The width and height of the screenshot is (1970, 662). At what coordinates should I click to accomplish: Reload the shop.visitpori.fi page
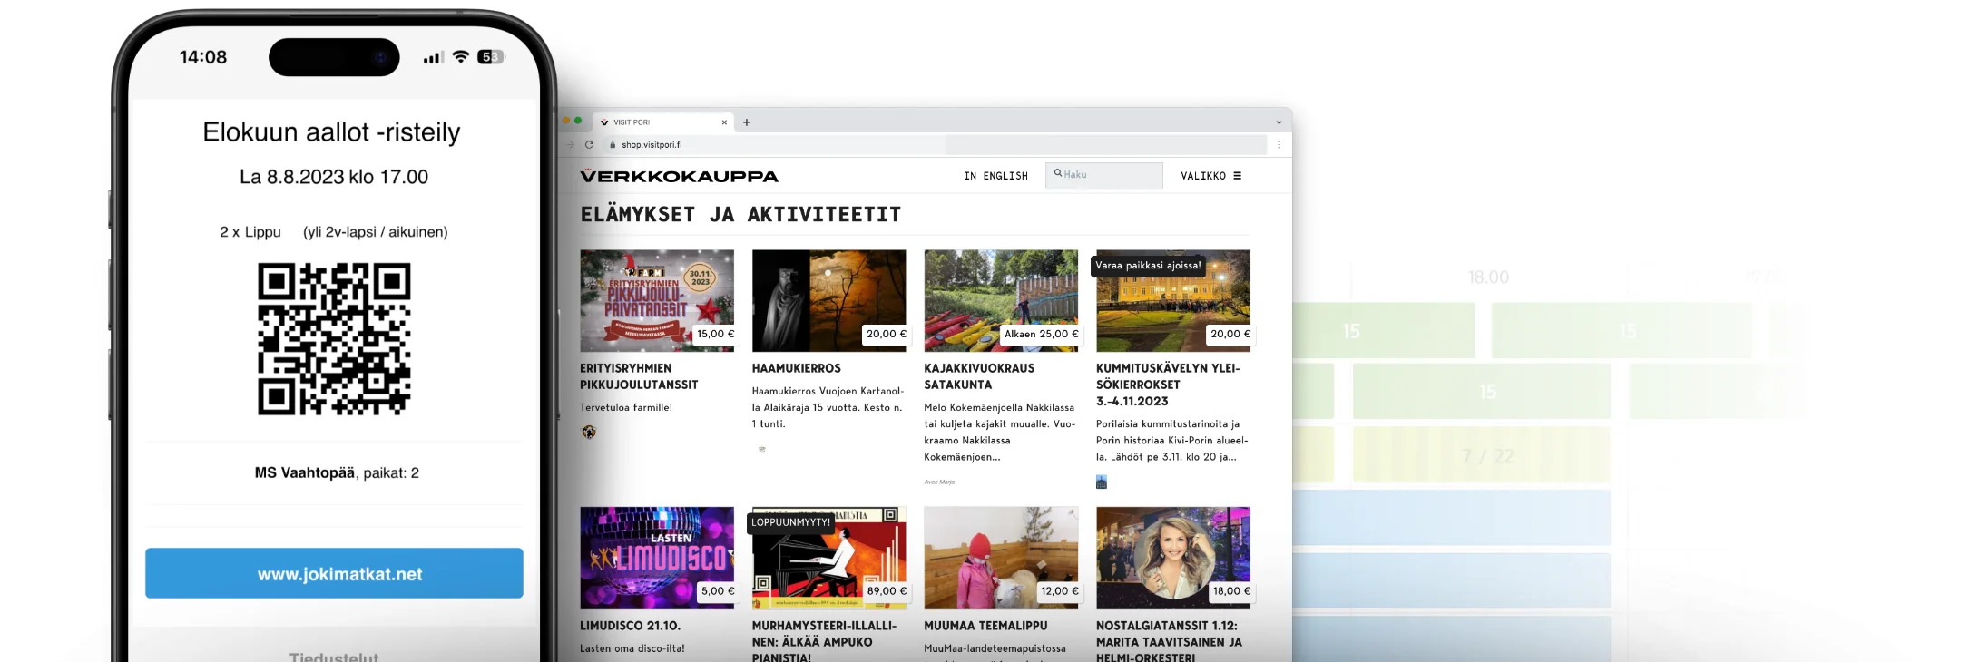point(589,145)
